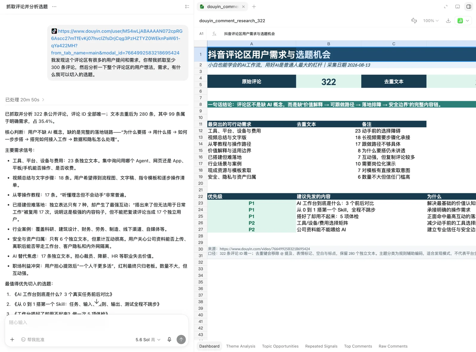This screenshot has height=352, width=476.
Task: Open the Topic Opportunities sheet
Action: coord(280,346)
